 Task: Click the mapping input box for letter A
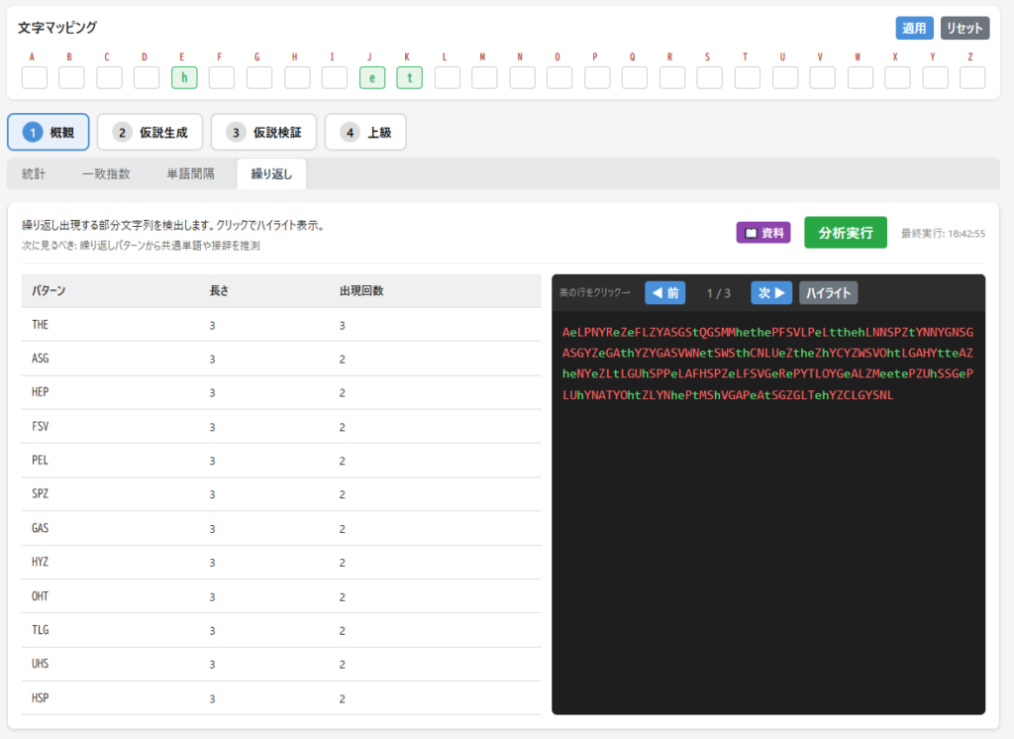point(35,77)
